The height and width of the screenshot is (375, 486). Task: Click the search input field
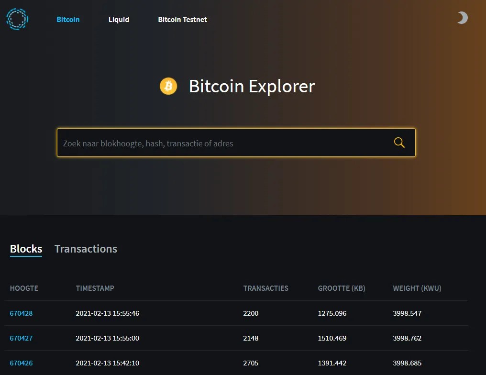point(215,142)
